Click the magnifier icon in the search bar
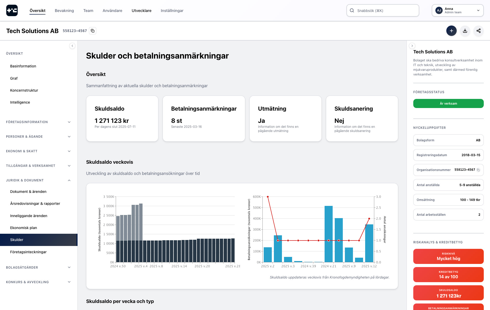This screenshot has width=490, height=310. click(352, 10)
